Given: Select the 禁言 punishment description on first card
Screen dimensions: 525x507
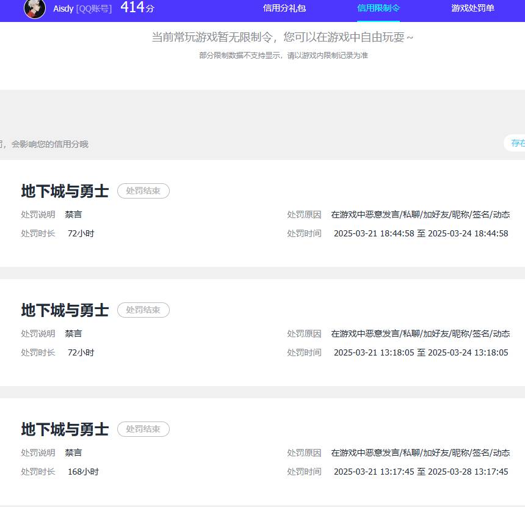Looking at the screenshot, I should (x=73, y=214).
